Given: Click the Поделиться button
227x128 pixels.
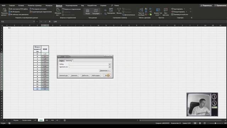Looking at the screenshot, I should 206,6.
